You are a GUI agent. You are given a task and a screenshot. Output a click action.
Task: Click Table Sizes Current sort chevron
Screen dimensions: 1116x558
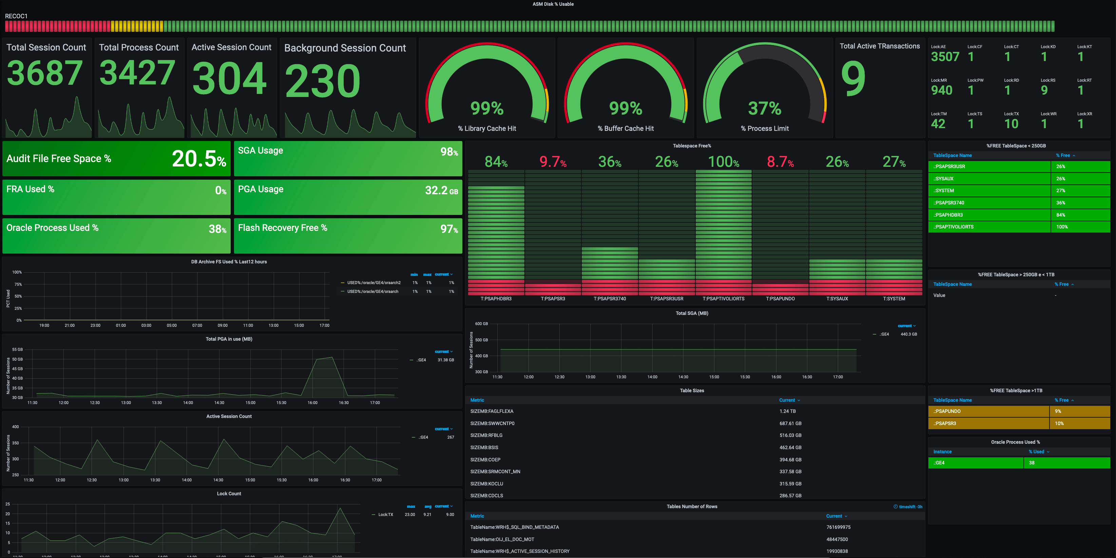click(x=799, y=400)
